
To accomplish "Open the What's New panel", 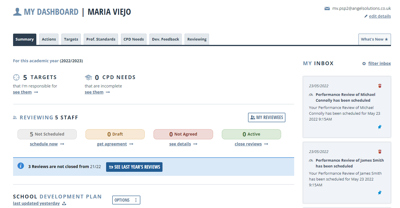I will pyautogui.click(x=374, y=39).
